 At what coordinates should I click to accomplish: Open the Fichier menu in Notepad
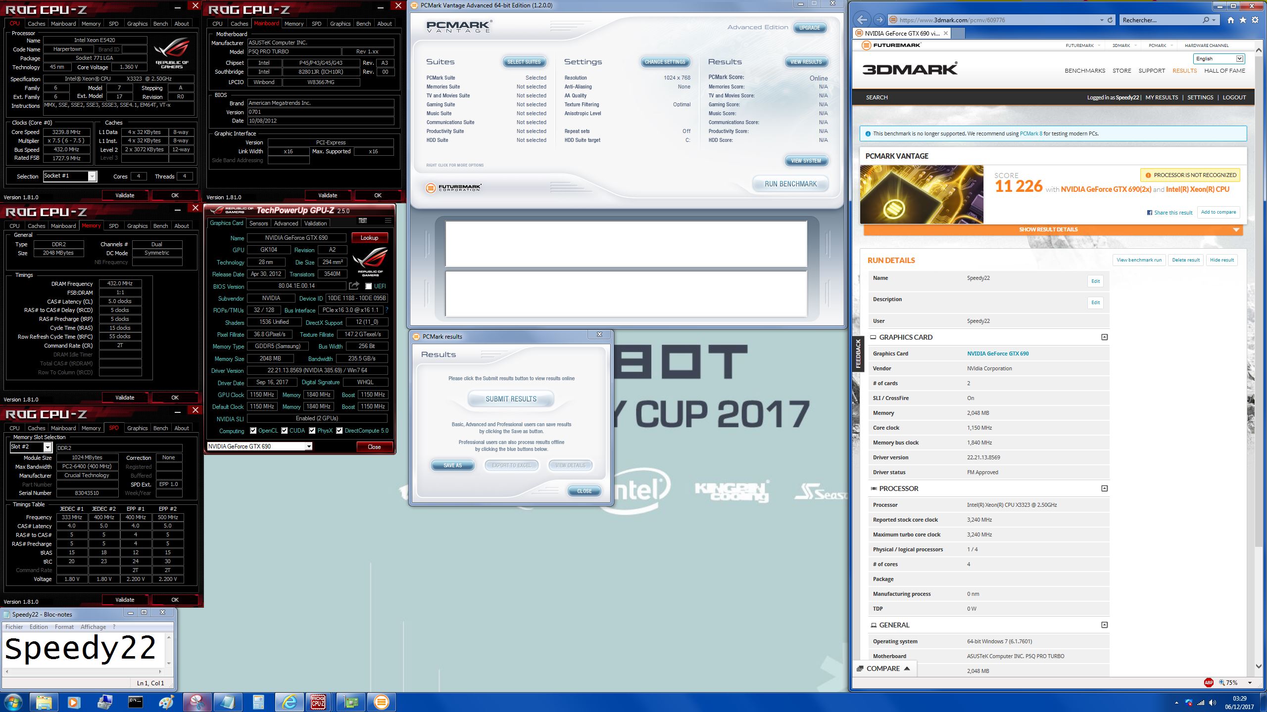[14, 627]
